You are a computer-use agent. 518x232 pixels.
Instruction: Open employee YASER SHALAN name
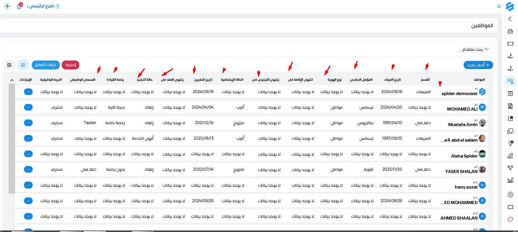coord(461,171)
